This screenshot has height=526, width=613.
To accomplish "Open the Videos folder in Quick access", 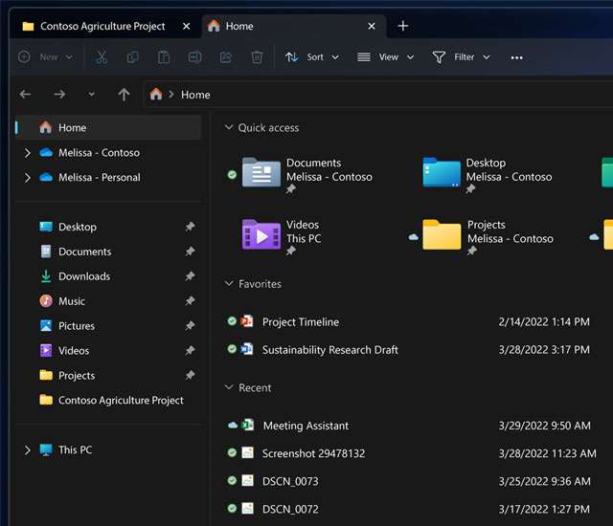I will (261, 233).
